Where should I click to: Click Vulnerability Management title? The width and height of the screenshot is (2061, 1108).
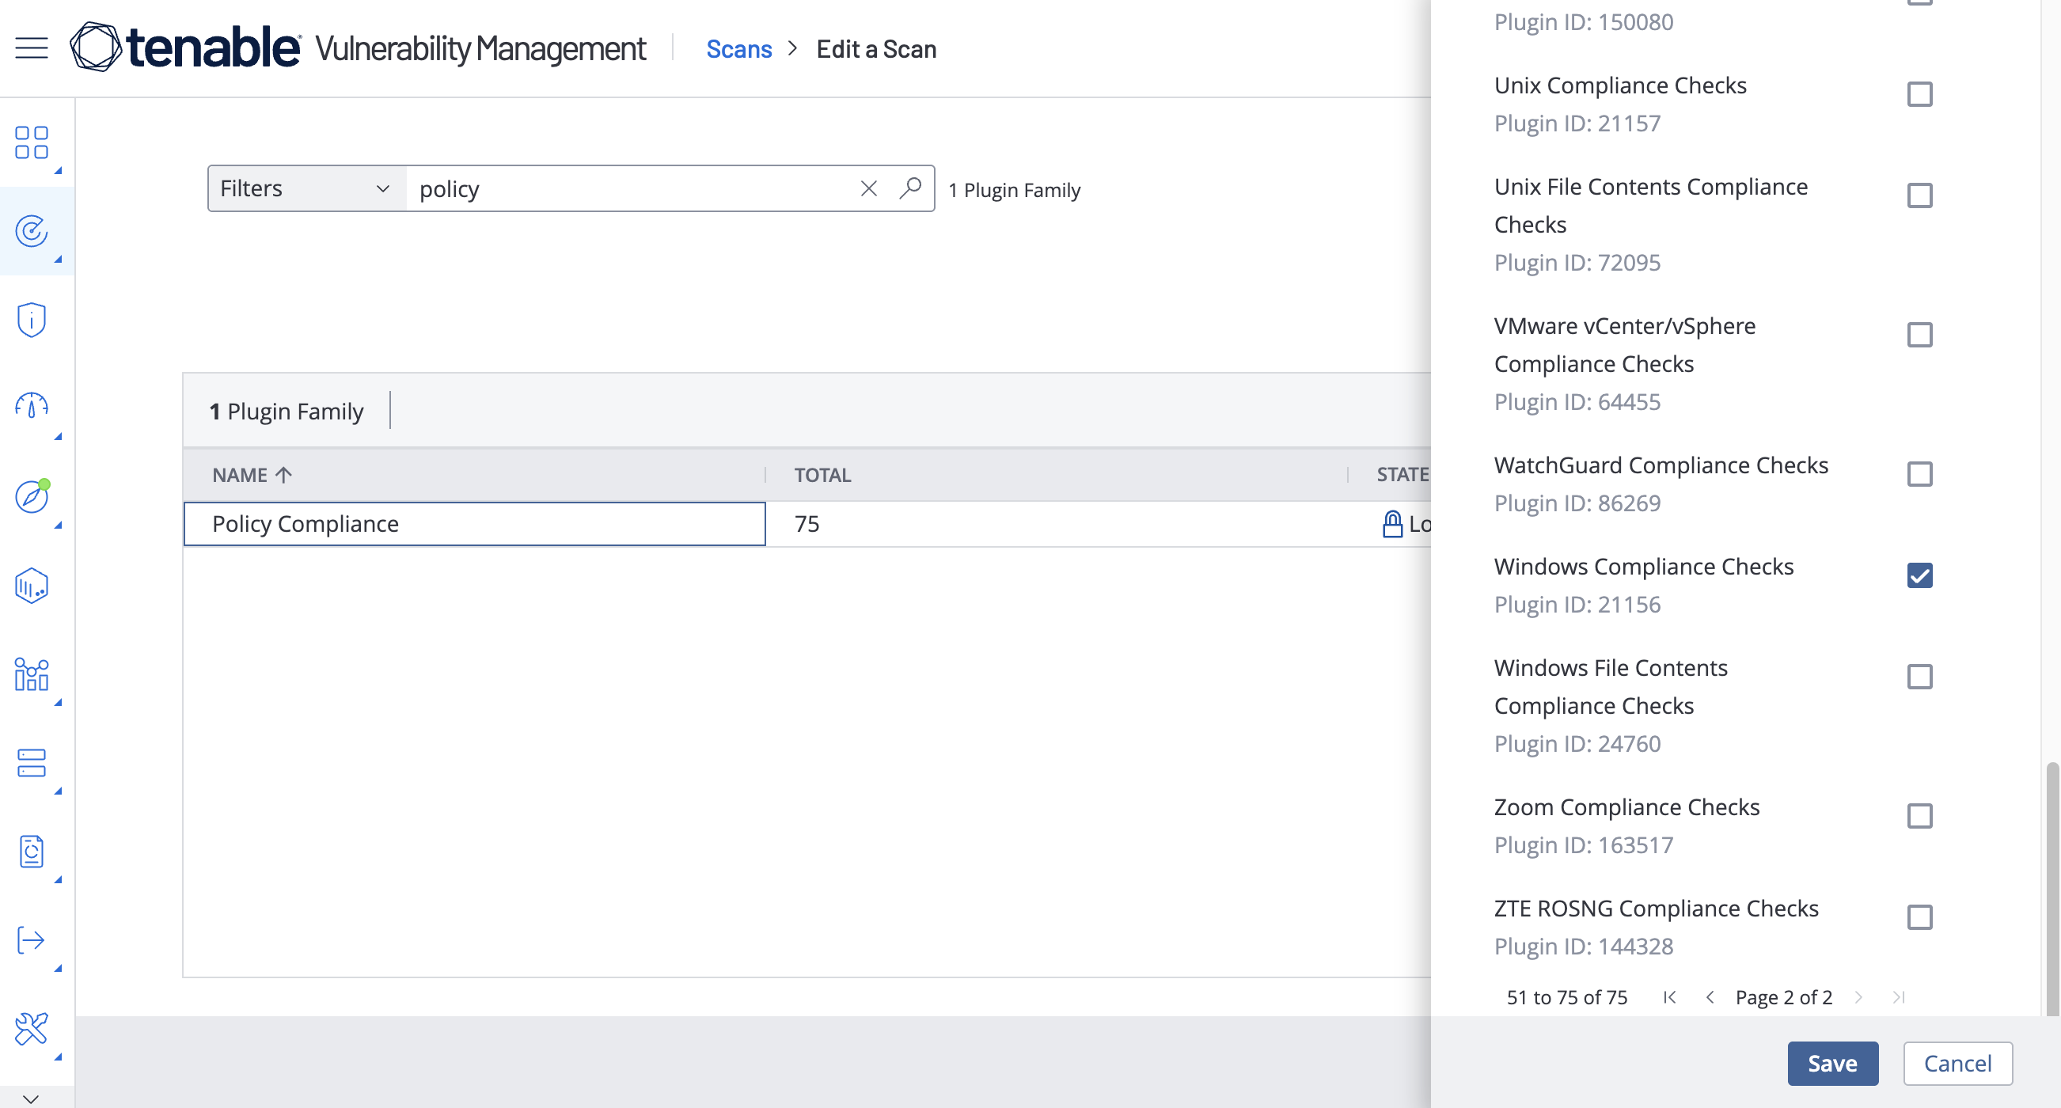480,49
